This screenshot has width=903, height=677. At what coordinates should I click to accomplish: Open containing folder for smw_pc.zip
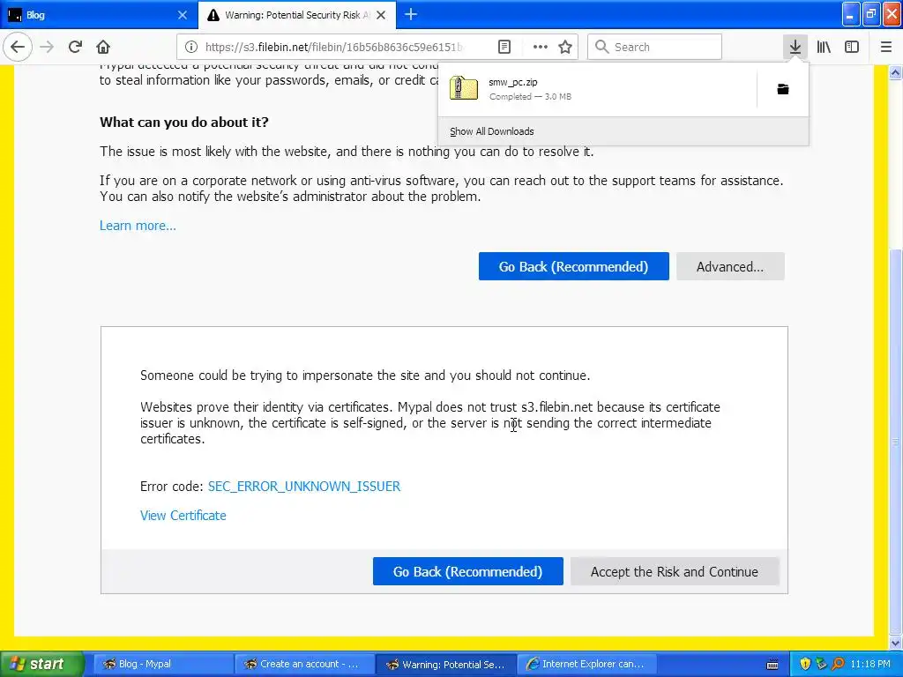(x=783, y=89)
